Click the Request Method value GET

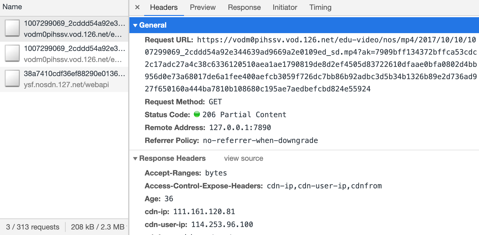(215, 102)
